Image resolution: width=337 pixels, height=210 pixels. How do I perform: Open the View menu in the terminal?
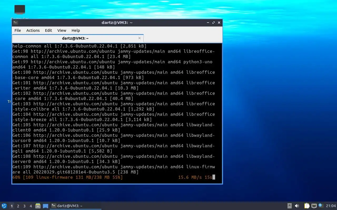coord(62,30)
